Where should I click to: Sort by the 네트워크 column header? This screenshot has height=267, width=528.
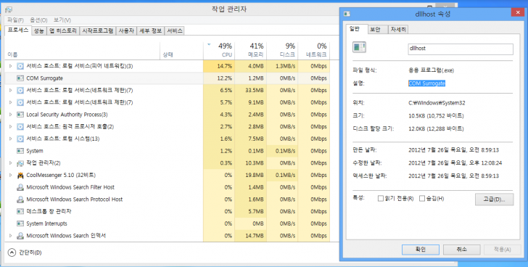click(313, 50)
